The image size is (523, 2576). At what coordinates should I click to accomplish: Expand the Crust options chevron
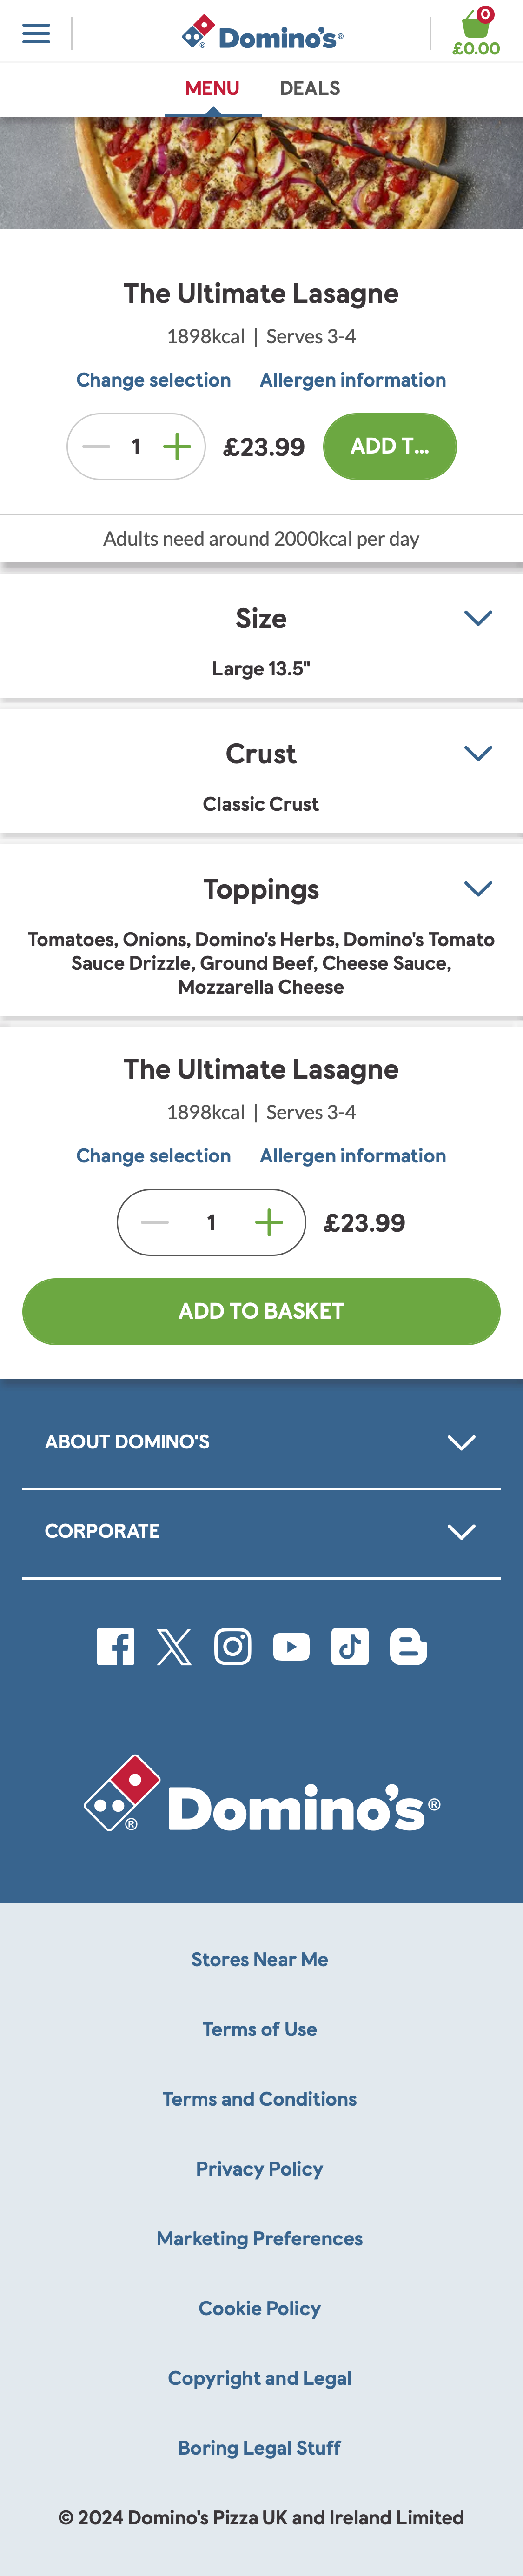coord(478,753)
